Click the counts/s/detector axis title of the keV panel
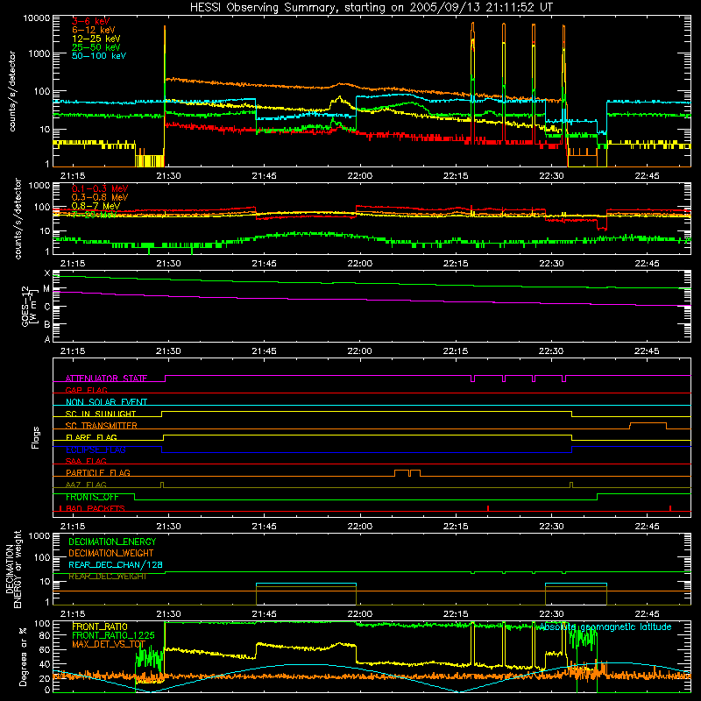 [12, 91]
